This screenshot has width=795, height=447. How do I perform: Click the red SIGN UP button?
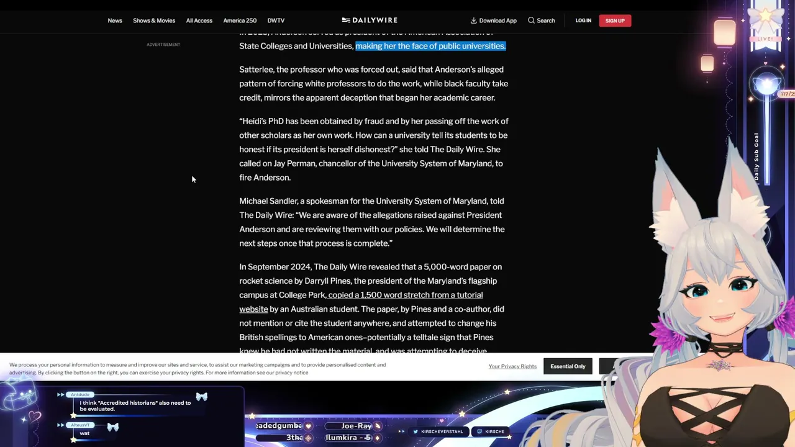pos(615,20)
